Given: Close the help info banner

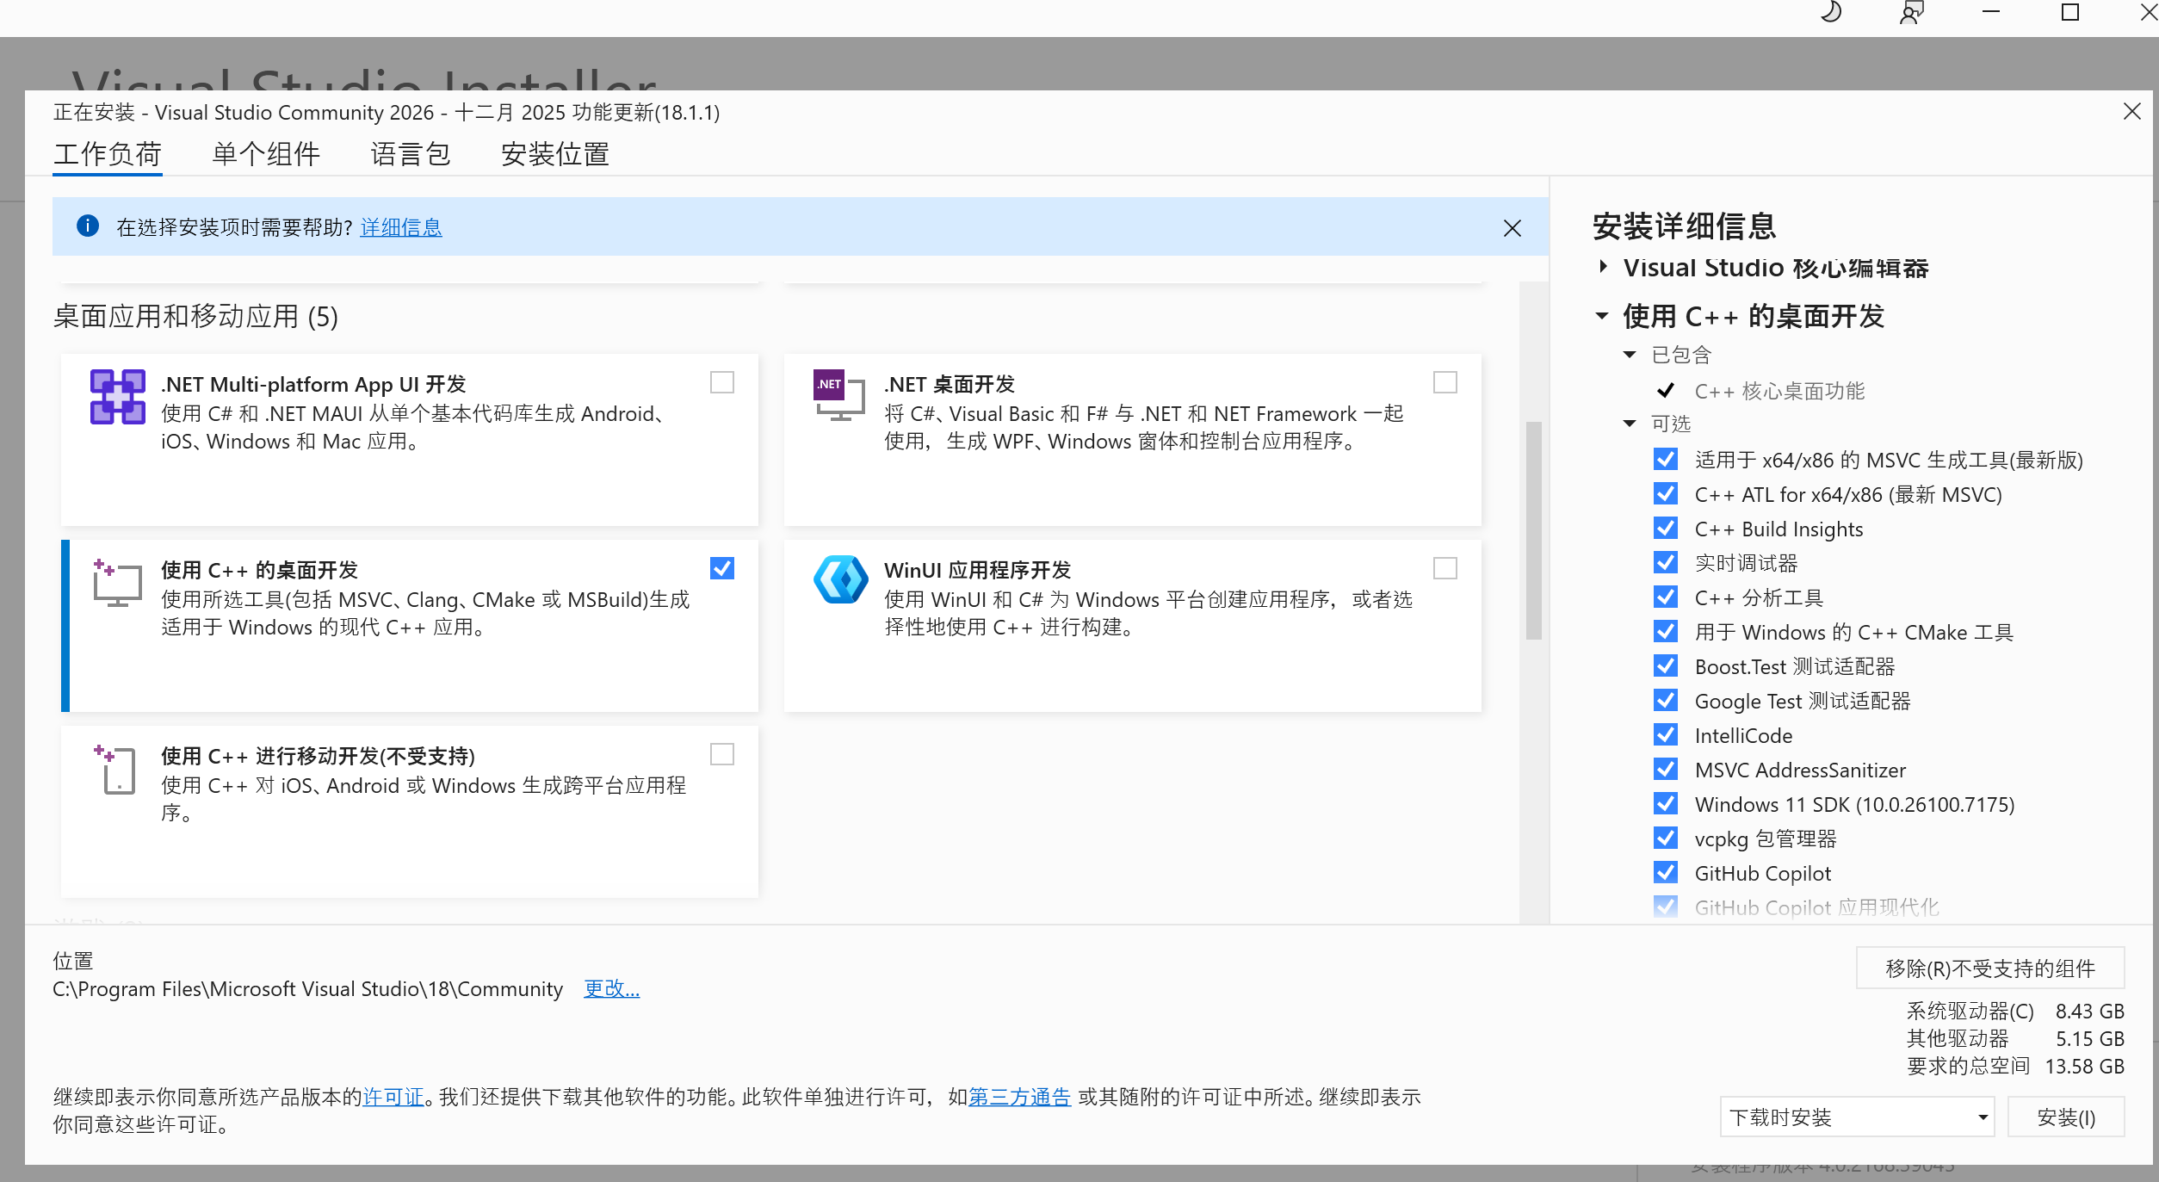Looking at the screenshot, I should pos(1512,228).
